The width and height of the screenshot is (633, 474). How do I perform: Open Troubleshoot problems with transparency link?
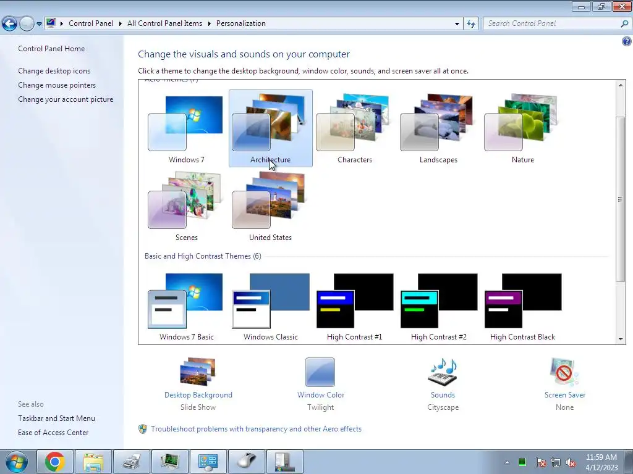coord(256,429)
